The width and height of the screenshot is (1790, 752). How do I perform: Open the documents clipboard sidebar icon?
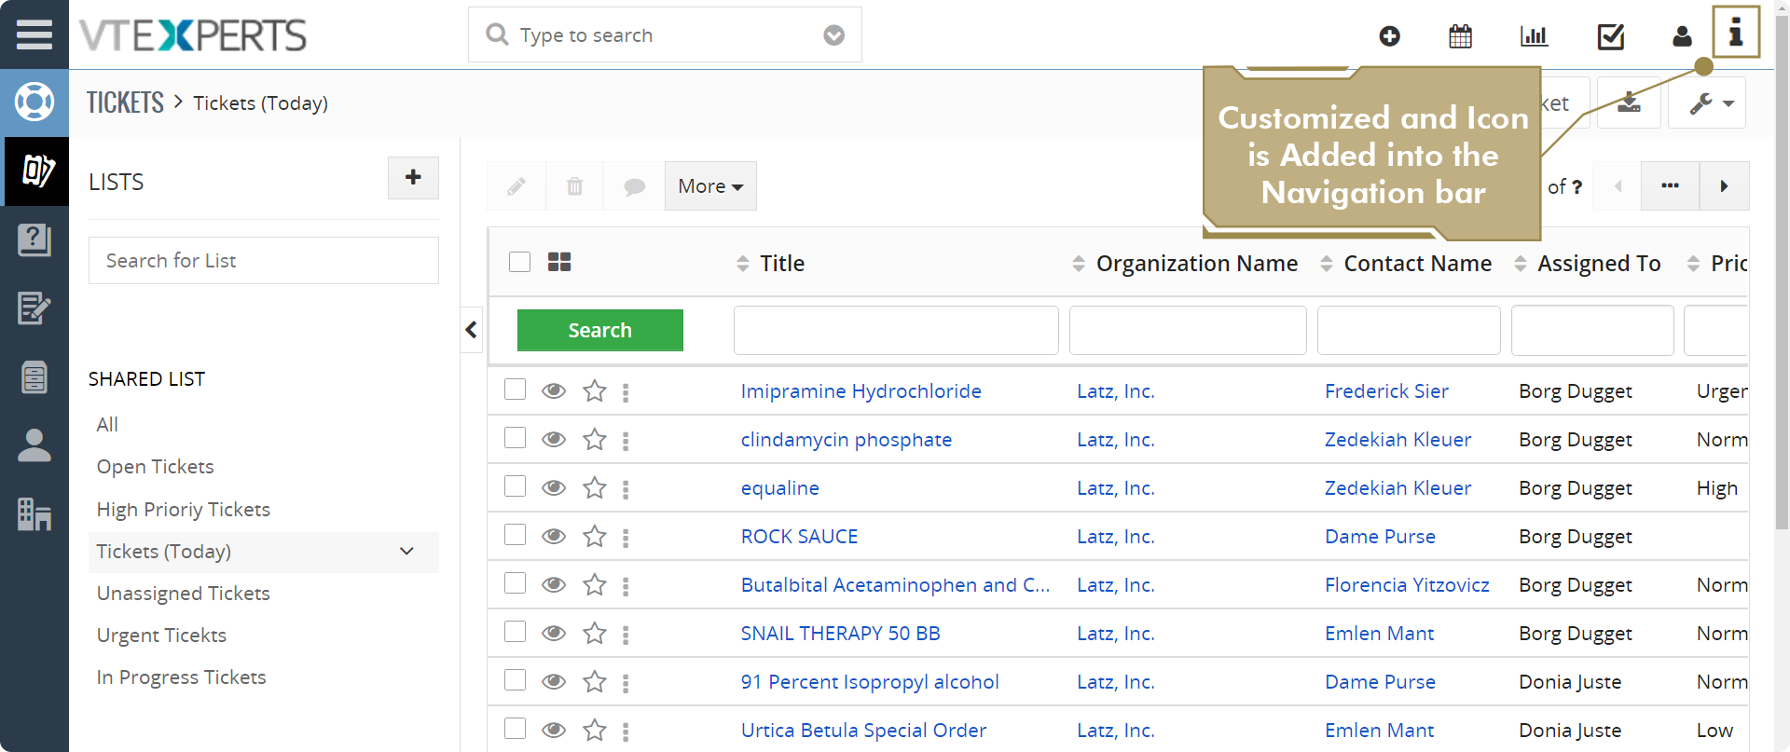coord(34,377)
